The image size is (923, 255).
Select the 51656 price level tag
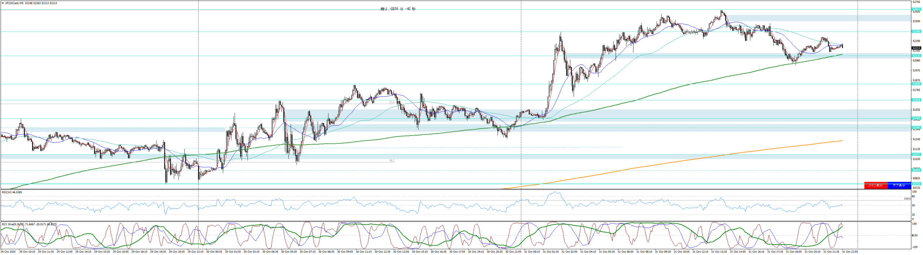(x=916, y=100)
